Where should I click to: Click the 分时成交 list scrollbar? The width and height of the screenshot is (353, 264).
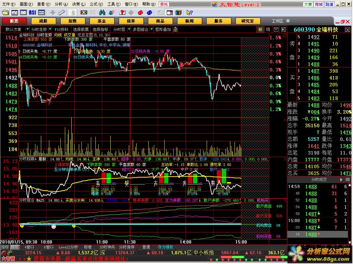pyautogui.click(x=350, y=214)
